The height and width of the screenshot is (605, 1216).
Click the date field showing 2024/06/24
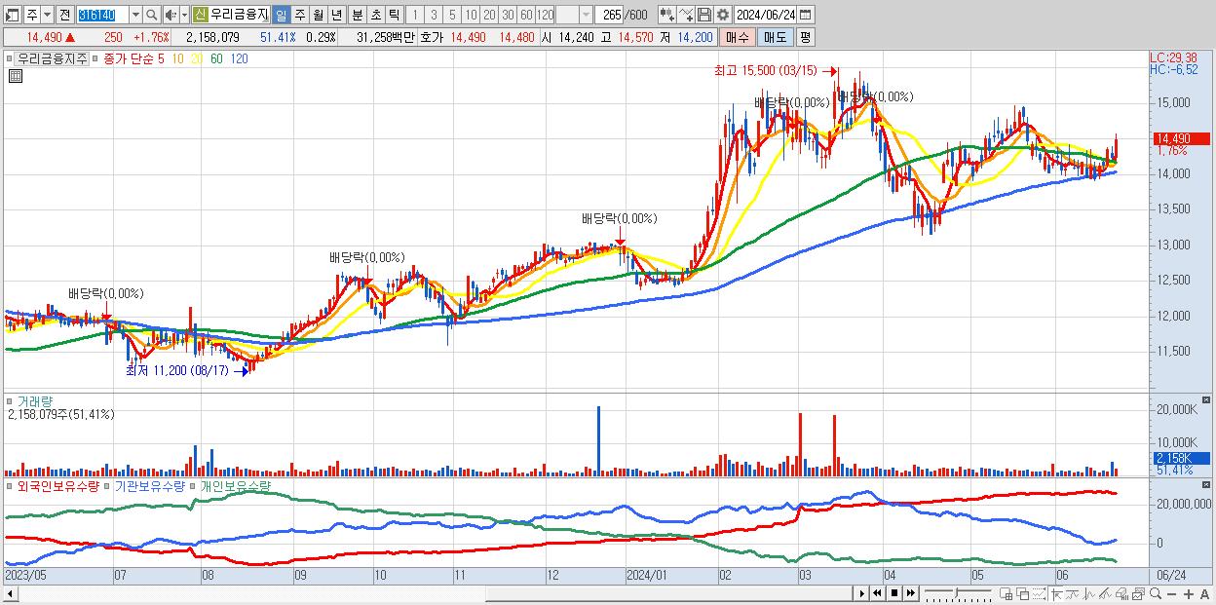766,15
